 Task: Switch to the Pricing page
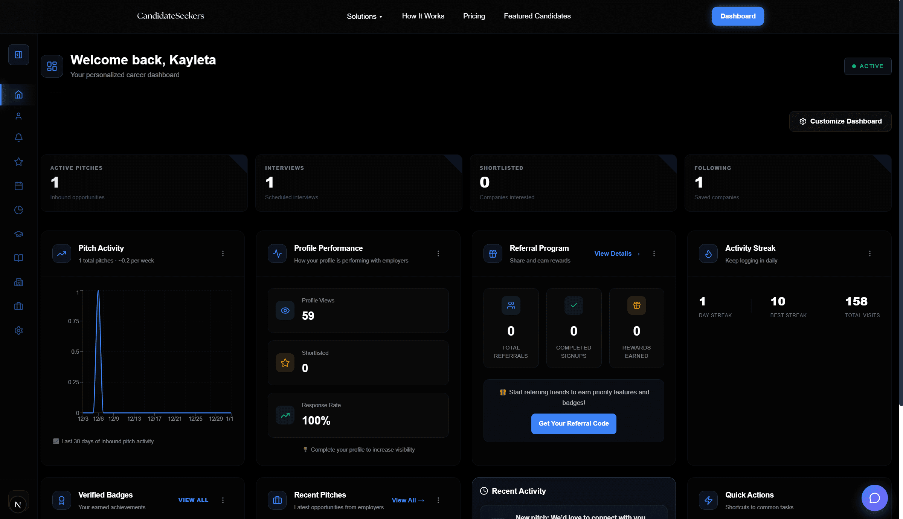tap(474, 16)
